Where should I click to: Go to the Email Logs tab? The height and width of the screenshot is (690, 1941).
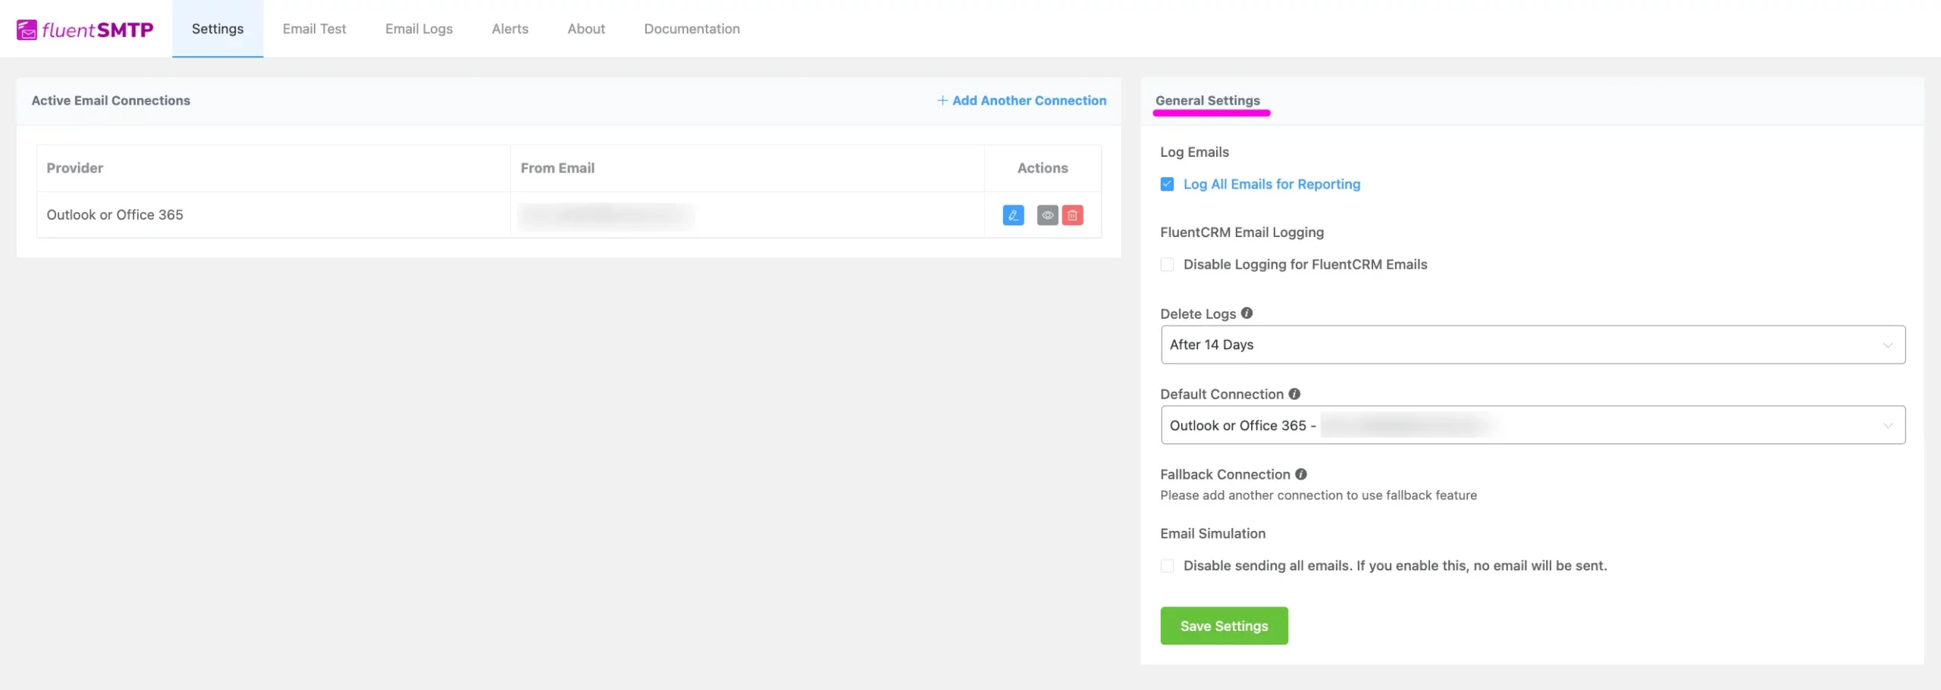click(419, 29)
